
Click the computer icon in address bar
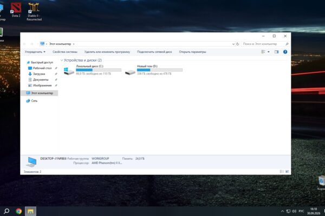[42, 44]
